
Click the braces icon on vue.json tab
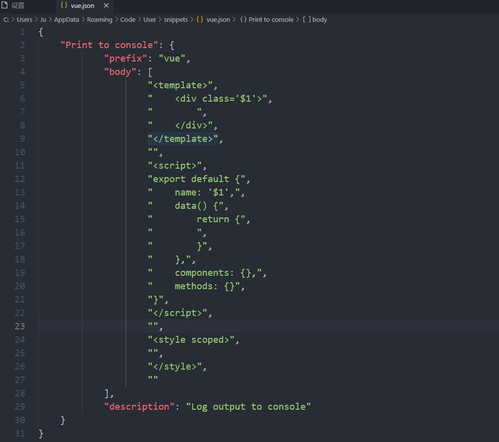click(64, 5)
